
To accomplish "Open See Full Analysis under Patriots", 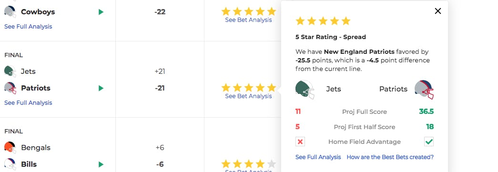I will tap(28, 103).
